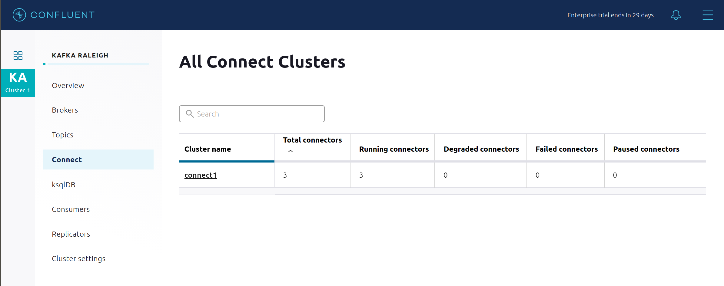
Task: Click the CONFLUENT wordmark
Action: 62,15
